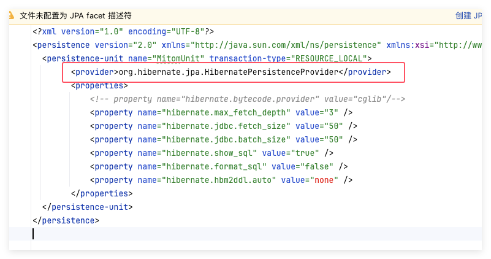Click org.hibernate.jpa.HibernatePersistenceProvider text
The height and width of the screenshot is (259, 491).
229,72
